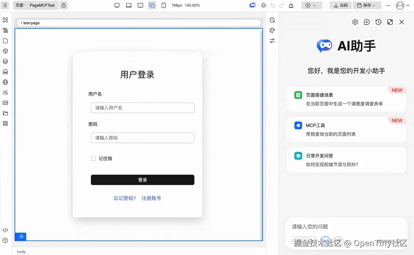Toggle the AI robot assistant icon in the toolbar
The width and height of the screenshot is (414, 255).
253,5
